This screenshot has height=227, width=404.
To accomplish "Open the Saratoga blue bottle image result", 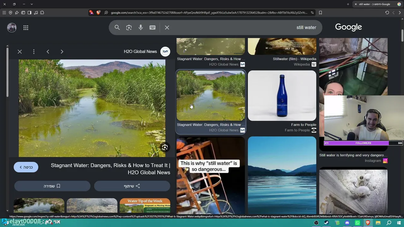I will [x=282, y=96].
